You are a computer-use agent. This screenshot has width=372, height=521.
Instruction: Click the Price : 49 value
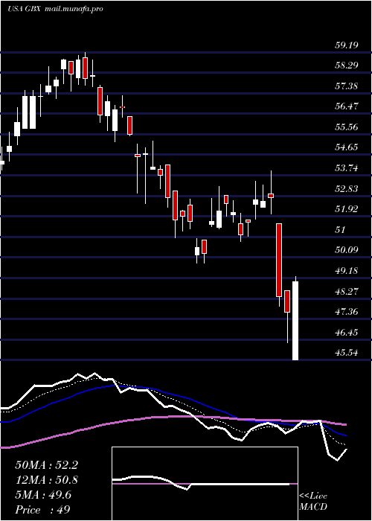click(42, 510)
